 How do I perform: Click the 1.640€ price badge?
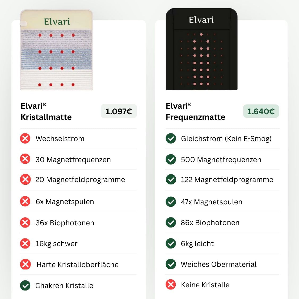[261, 111]
